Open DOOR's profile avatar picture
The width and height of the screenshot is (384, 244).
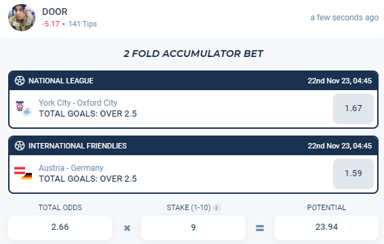pyautogui.click(x=22, y=18)
